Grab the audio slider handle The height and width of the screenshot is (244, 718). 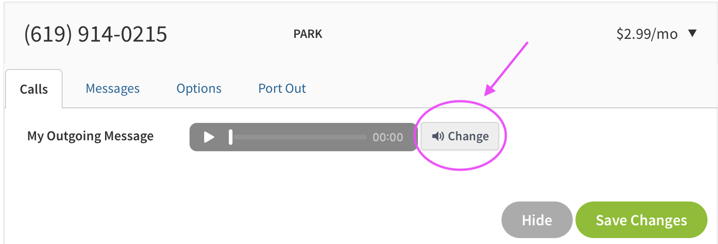231,137
